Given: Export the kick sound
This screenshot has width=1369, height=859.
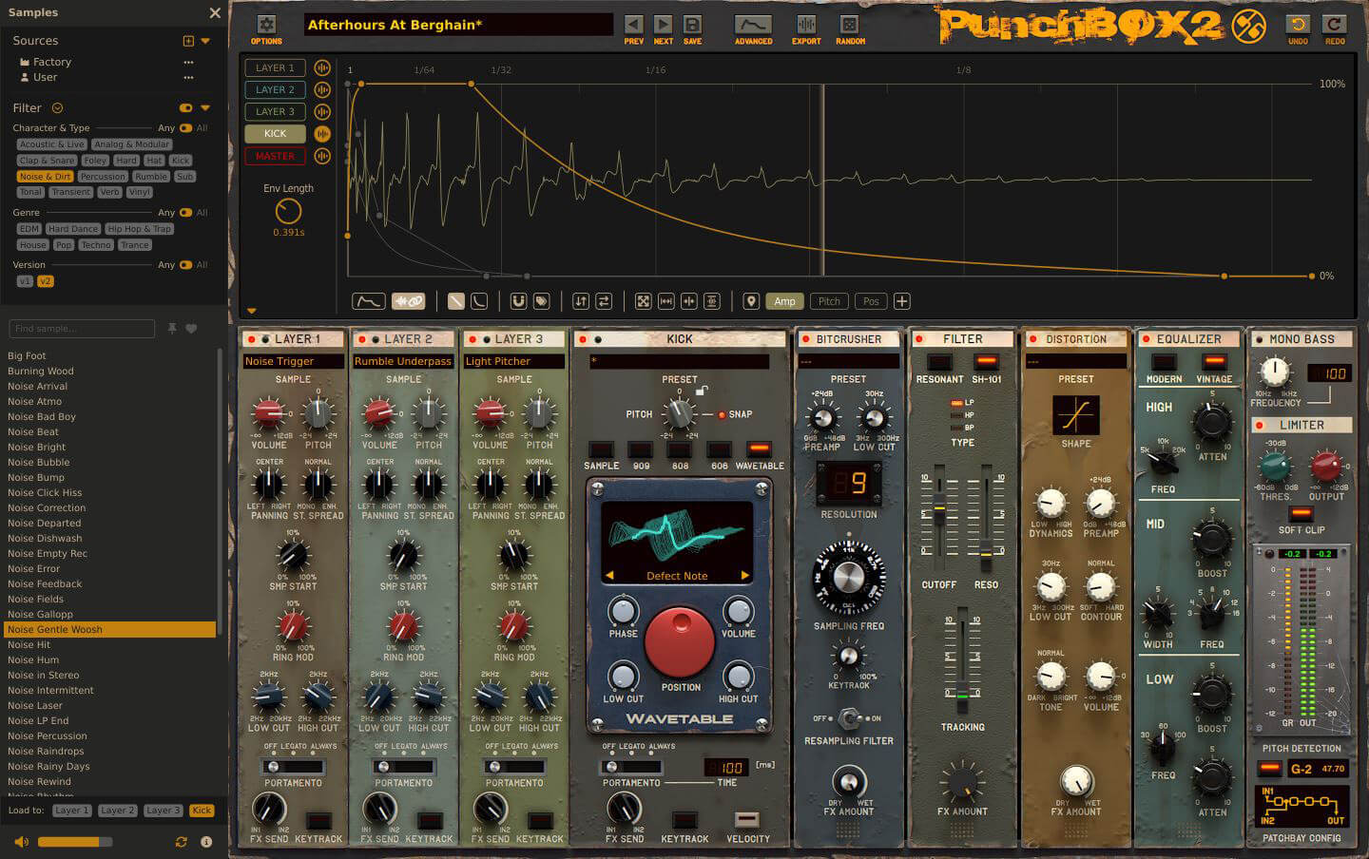Looking at the screenshot, I should tap(806, 25).
